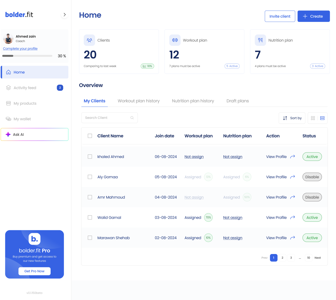Open the Sort by dropdown
Viewport: 336px width, 300px height.
pyautogui.click(x=292, y=118)
